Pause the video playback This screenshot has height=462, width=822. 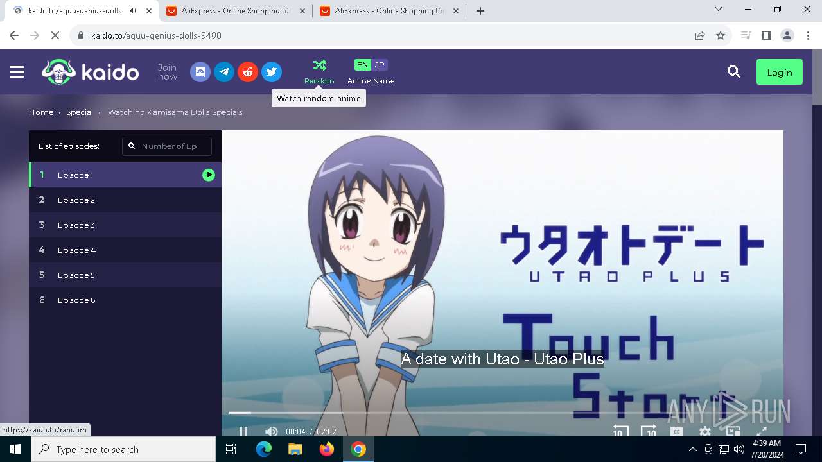pyautogui.click(x=243, y=432)
